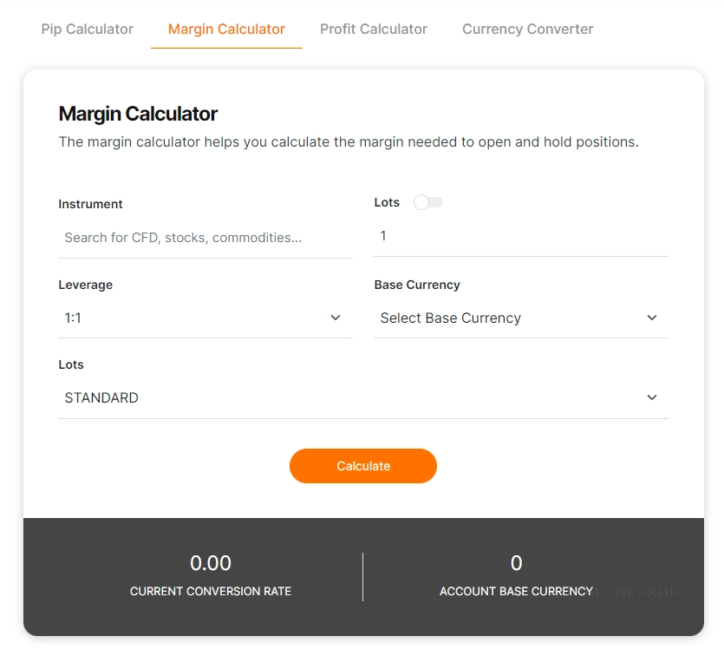The width and height of the screenshot is (724, 656).
Task: Click the chevron arrow in STANDARD lots field
Action: pos(653,397)
